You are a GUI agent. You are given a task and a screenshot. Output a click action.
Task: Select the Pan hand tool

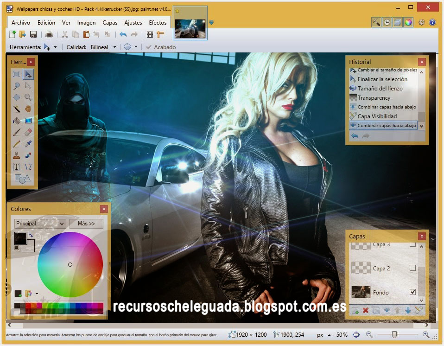click(28, 109)
